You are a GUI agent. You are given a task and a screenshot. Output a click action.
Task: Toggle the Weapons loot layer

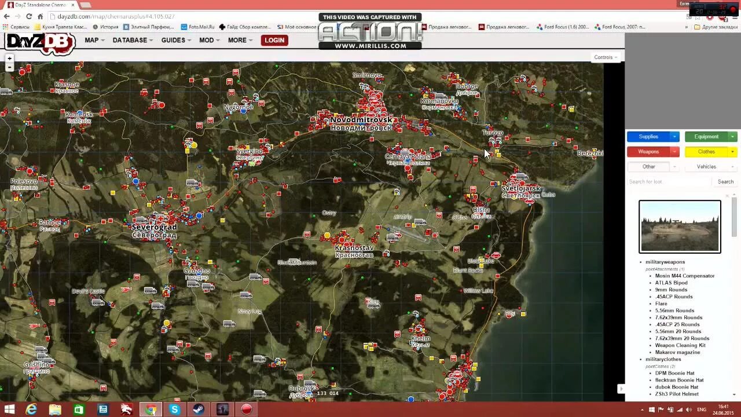tap(648, 152)
